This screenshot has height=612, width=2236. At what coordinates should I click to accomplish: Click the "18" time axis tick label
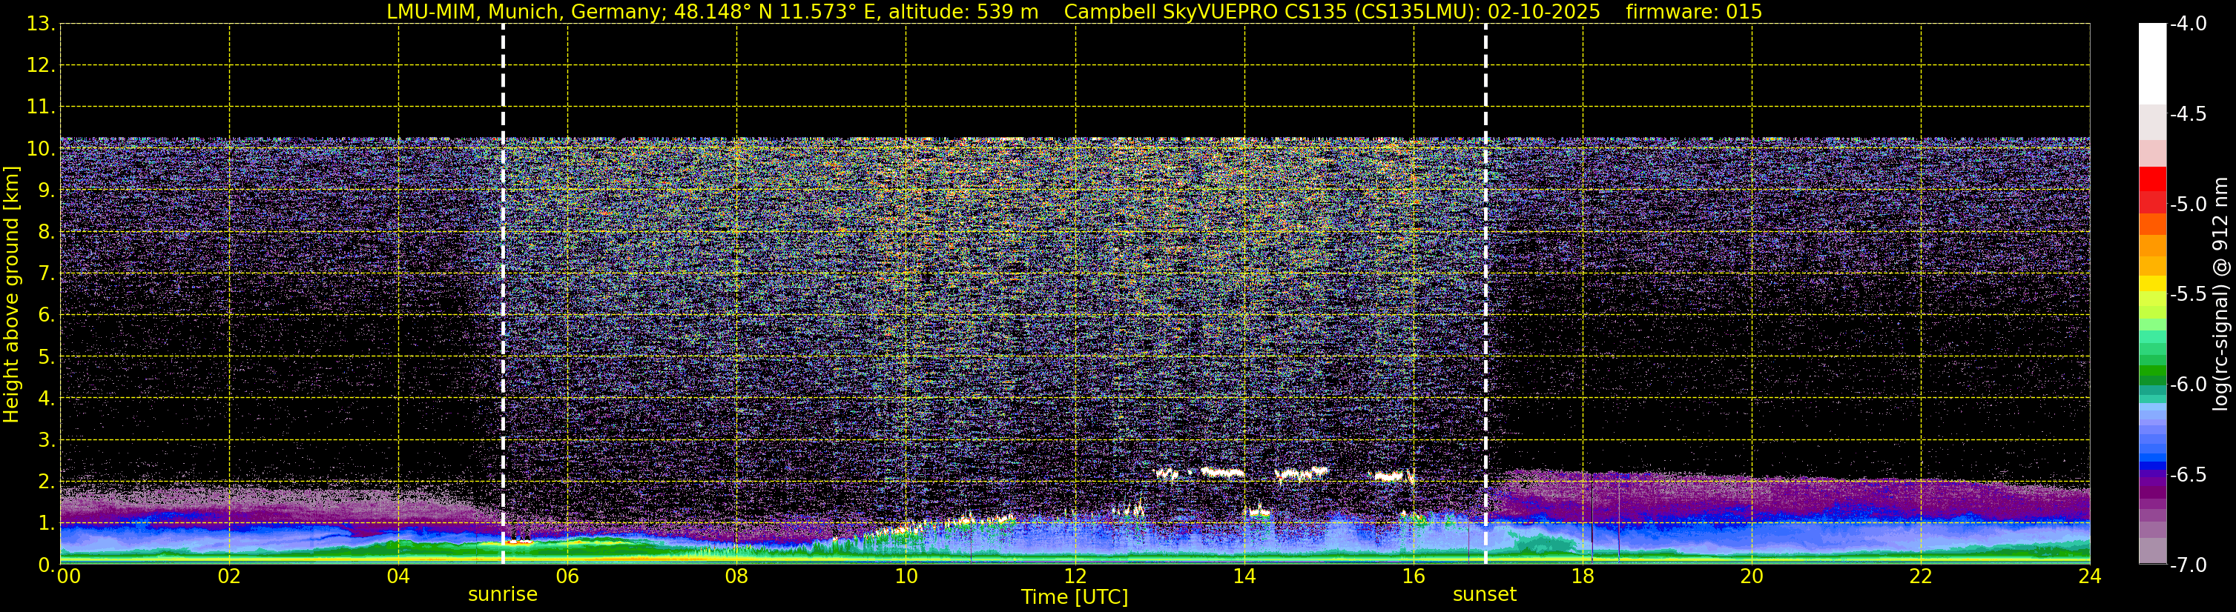[1583, 576]
